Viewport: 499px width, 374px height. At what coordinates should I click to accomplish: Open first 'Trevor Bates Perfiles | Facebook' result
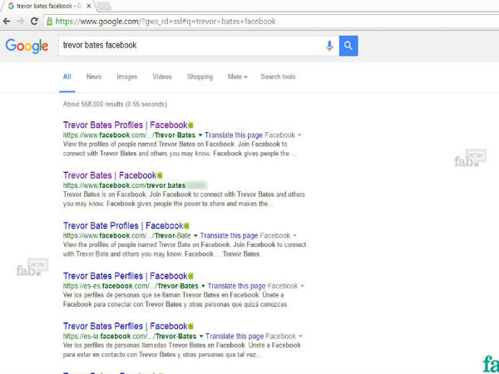pos(125,276)
